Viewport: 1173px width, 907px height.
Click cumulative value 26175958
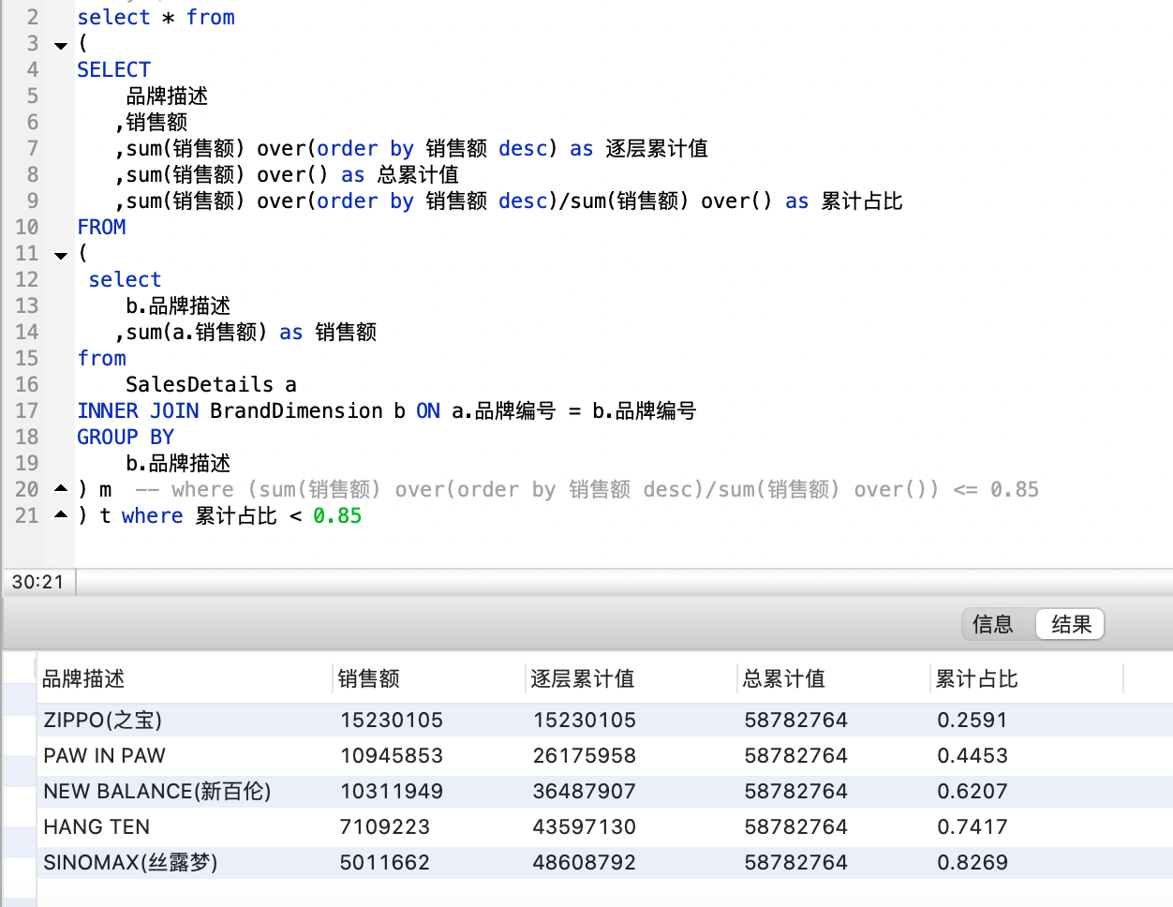click(585, 755)
